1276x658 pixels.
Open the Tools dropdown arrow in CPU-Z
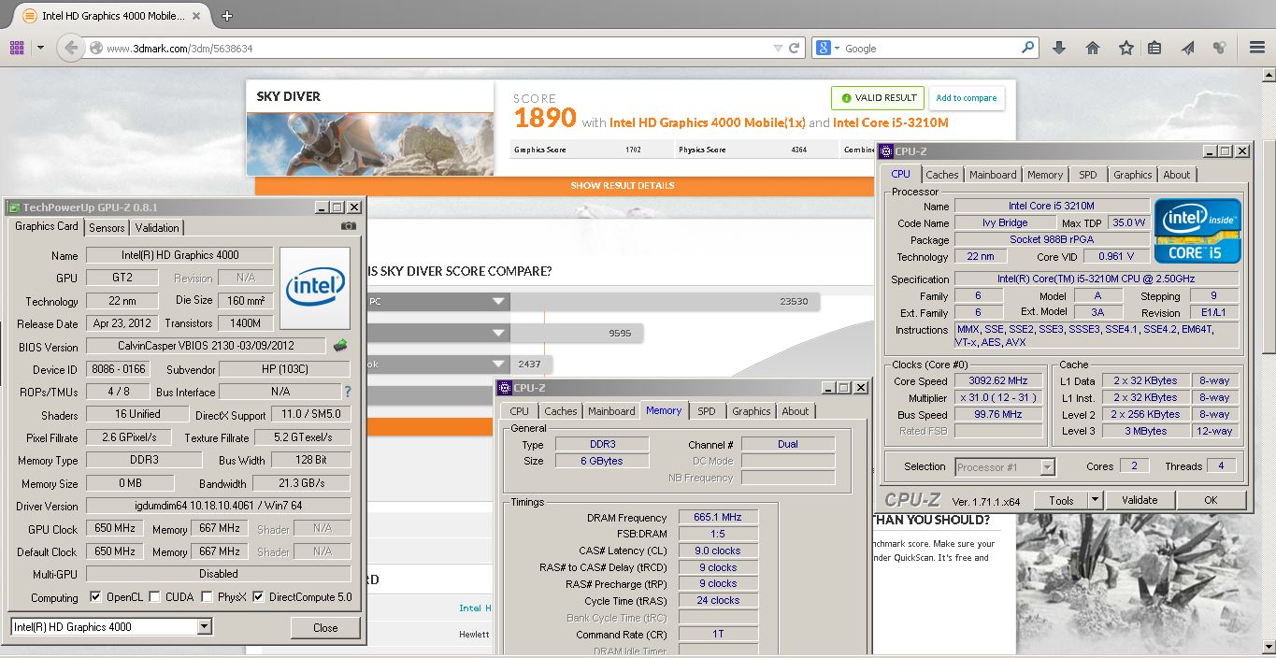coord(1095,500)
